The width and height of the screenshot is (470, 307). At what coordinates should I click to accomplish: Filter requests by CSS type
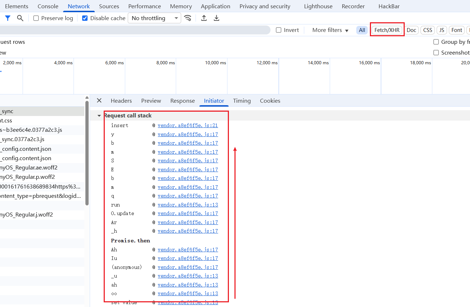pyautogui.click(x=428, y=30)
